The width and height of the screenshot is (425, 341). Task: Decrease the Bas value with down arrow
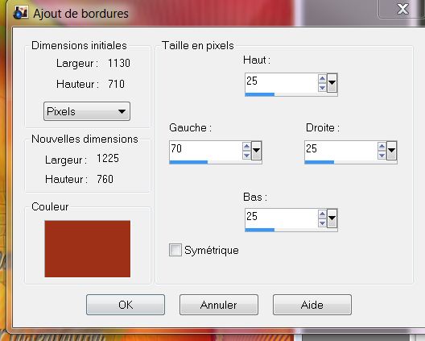coord(322,222)
